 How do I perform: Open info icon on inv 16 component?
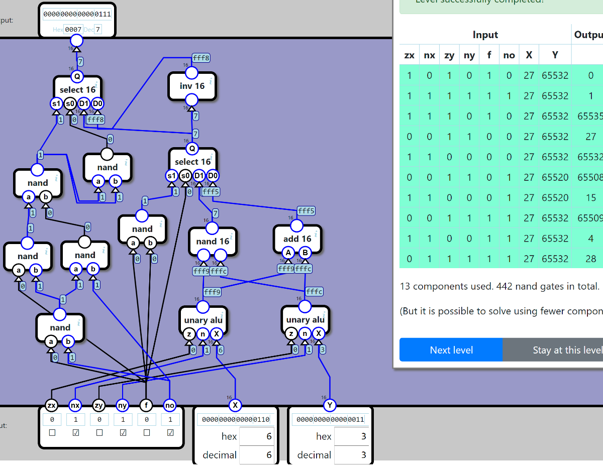point(211,81)
